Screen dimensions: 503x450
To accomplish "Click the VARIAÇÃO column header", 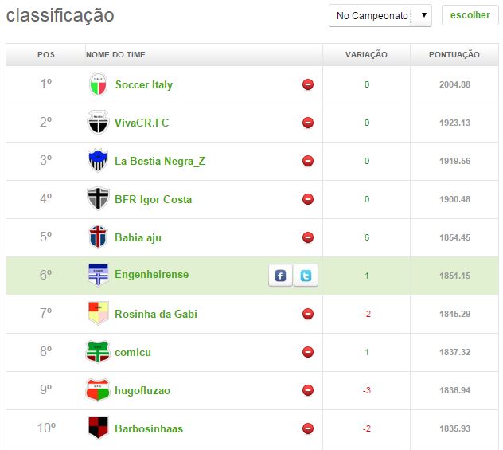I will pyautogui.click(x=366, y=55).
